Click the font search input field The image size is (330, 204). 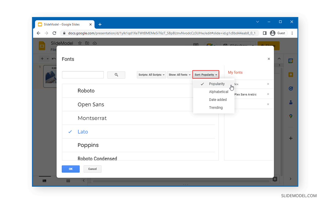(x=82, y=74)
